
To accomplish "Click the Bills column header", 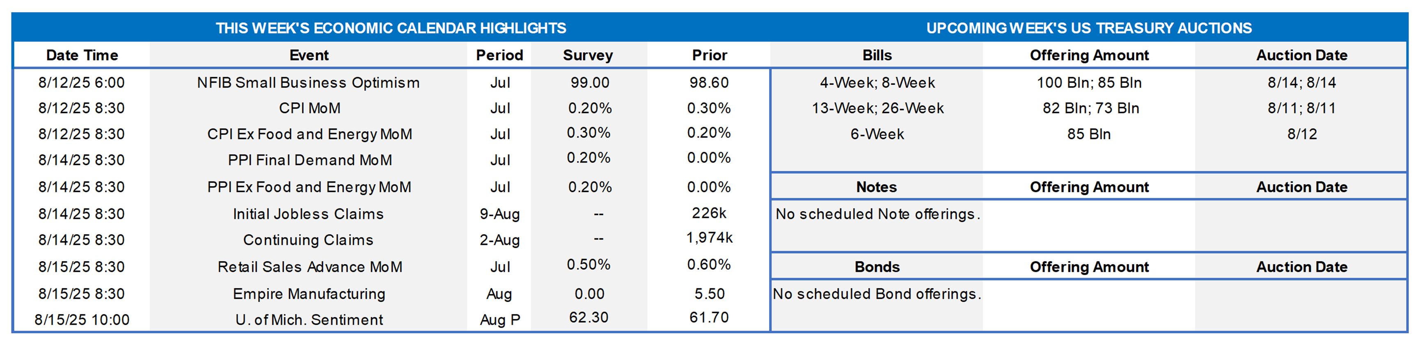I will [877, 55].
